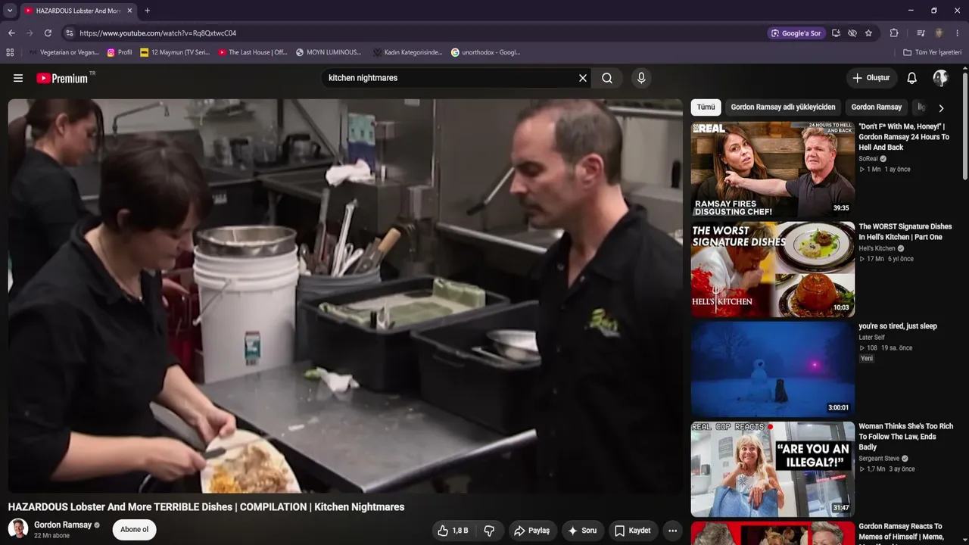Open more actions three-dot menu under video

point(672,531)
